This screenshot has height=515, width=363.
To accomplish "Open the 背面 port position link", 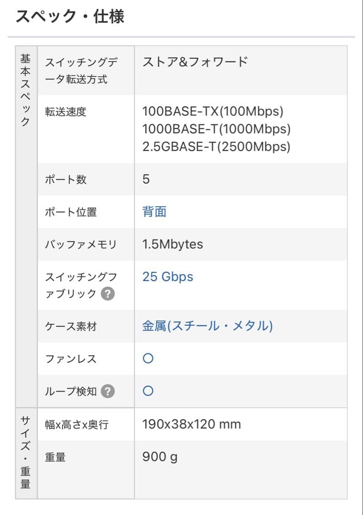I will [x=155, y=212].
